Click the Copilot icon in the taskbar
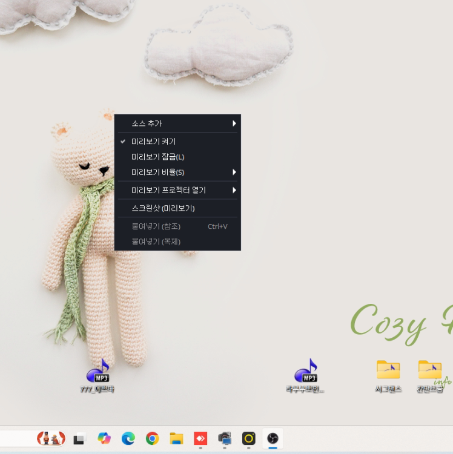This screenshot has height=454, width=453. (104, 438)
